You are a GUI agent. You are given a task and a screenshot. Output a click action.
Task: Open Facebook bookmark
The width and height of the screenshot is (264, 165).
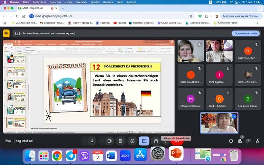103,23
